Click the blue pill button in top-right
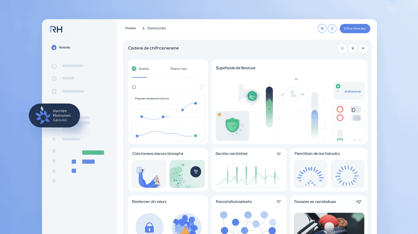 coord(355,28)
